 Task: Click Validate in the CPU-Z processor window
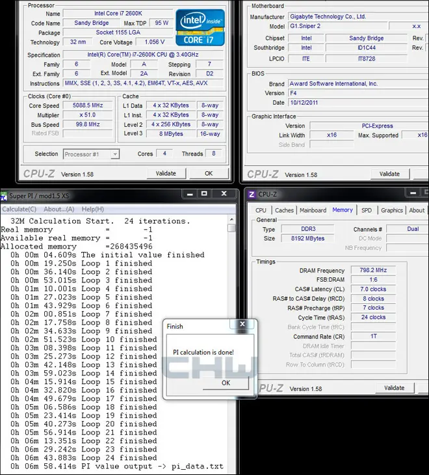166,173
